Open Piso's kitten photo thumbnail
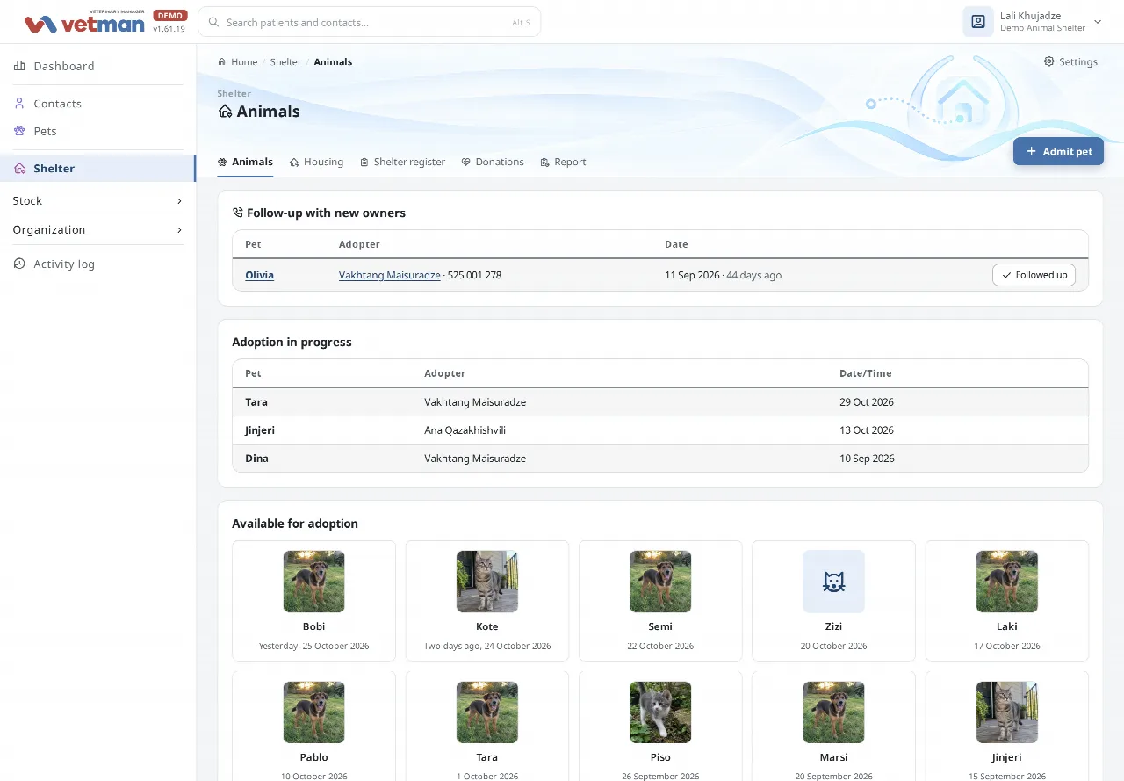Image resolution: width=1124 pixels, height=781 pixels. click(x=660, y=712)
